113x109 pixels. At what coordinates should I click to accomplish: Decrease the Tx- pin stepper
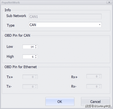click(36, 87)
